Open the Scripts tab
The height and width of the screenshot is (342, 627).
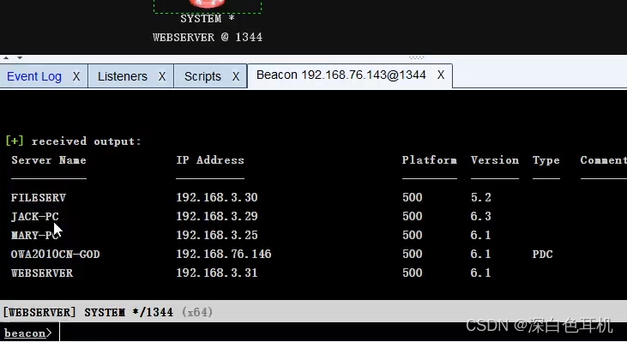tap(202, 76)
